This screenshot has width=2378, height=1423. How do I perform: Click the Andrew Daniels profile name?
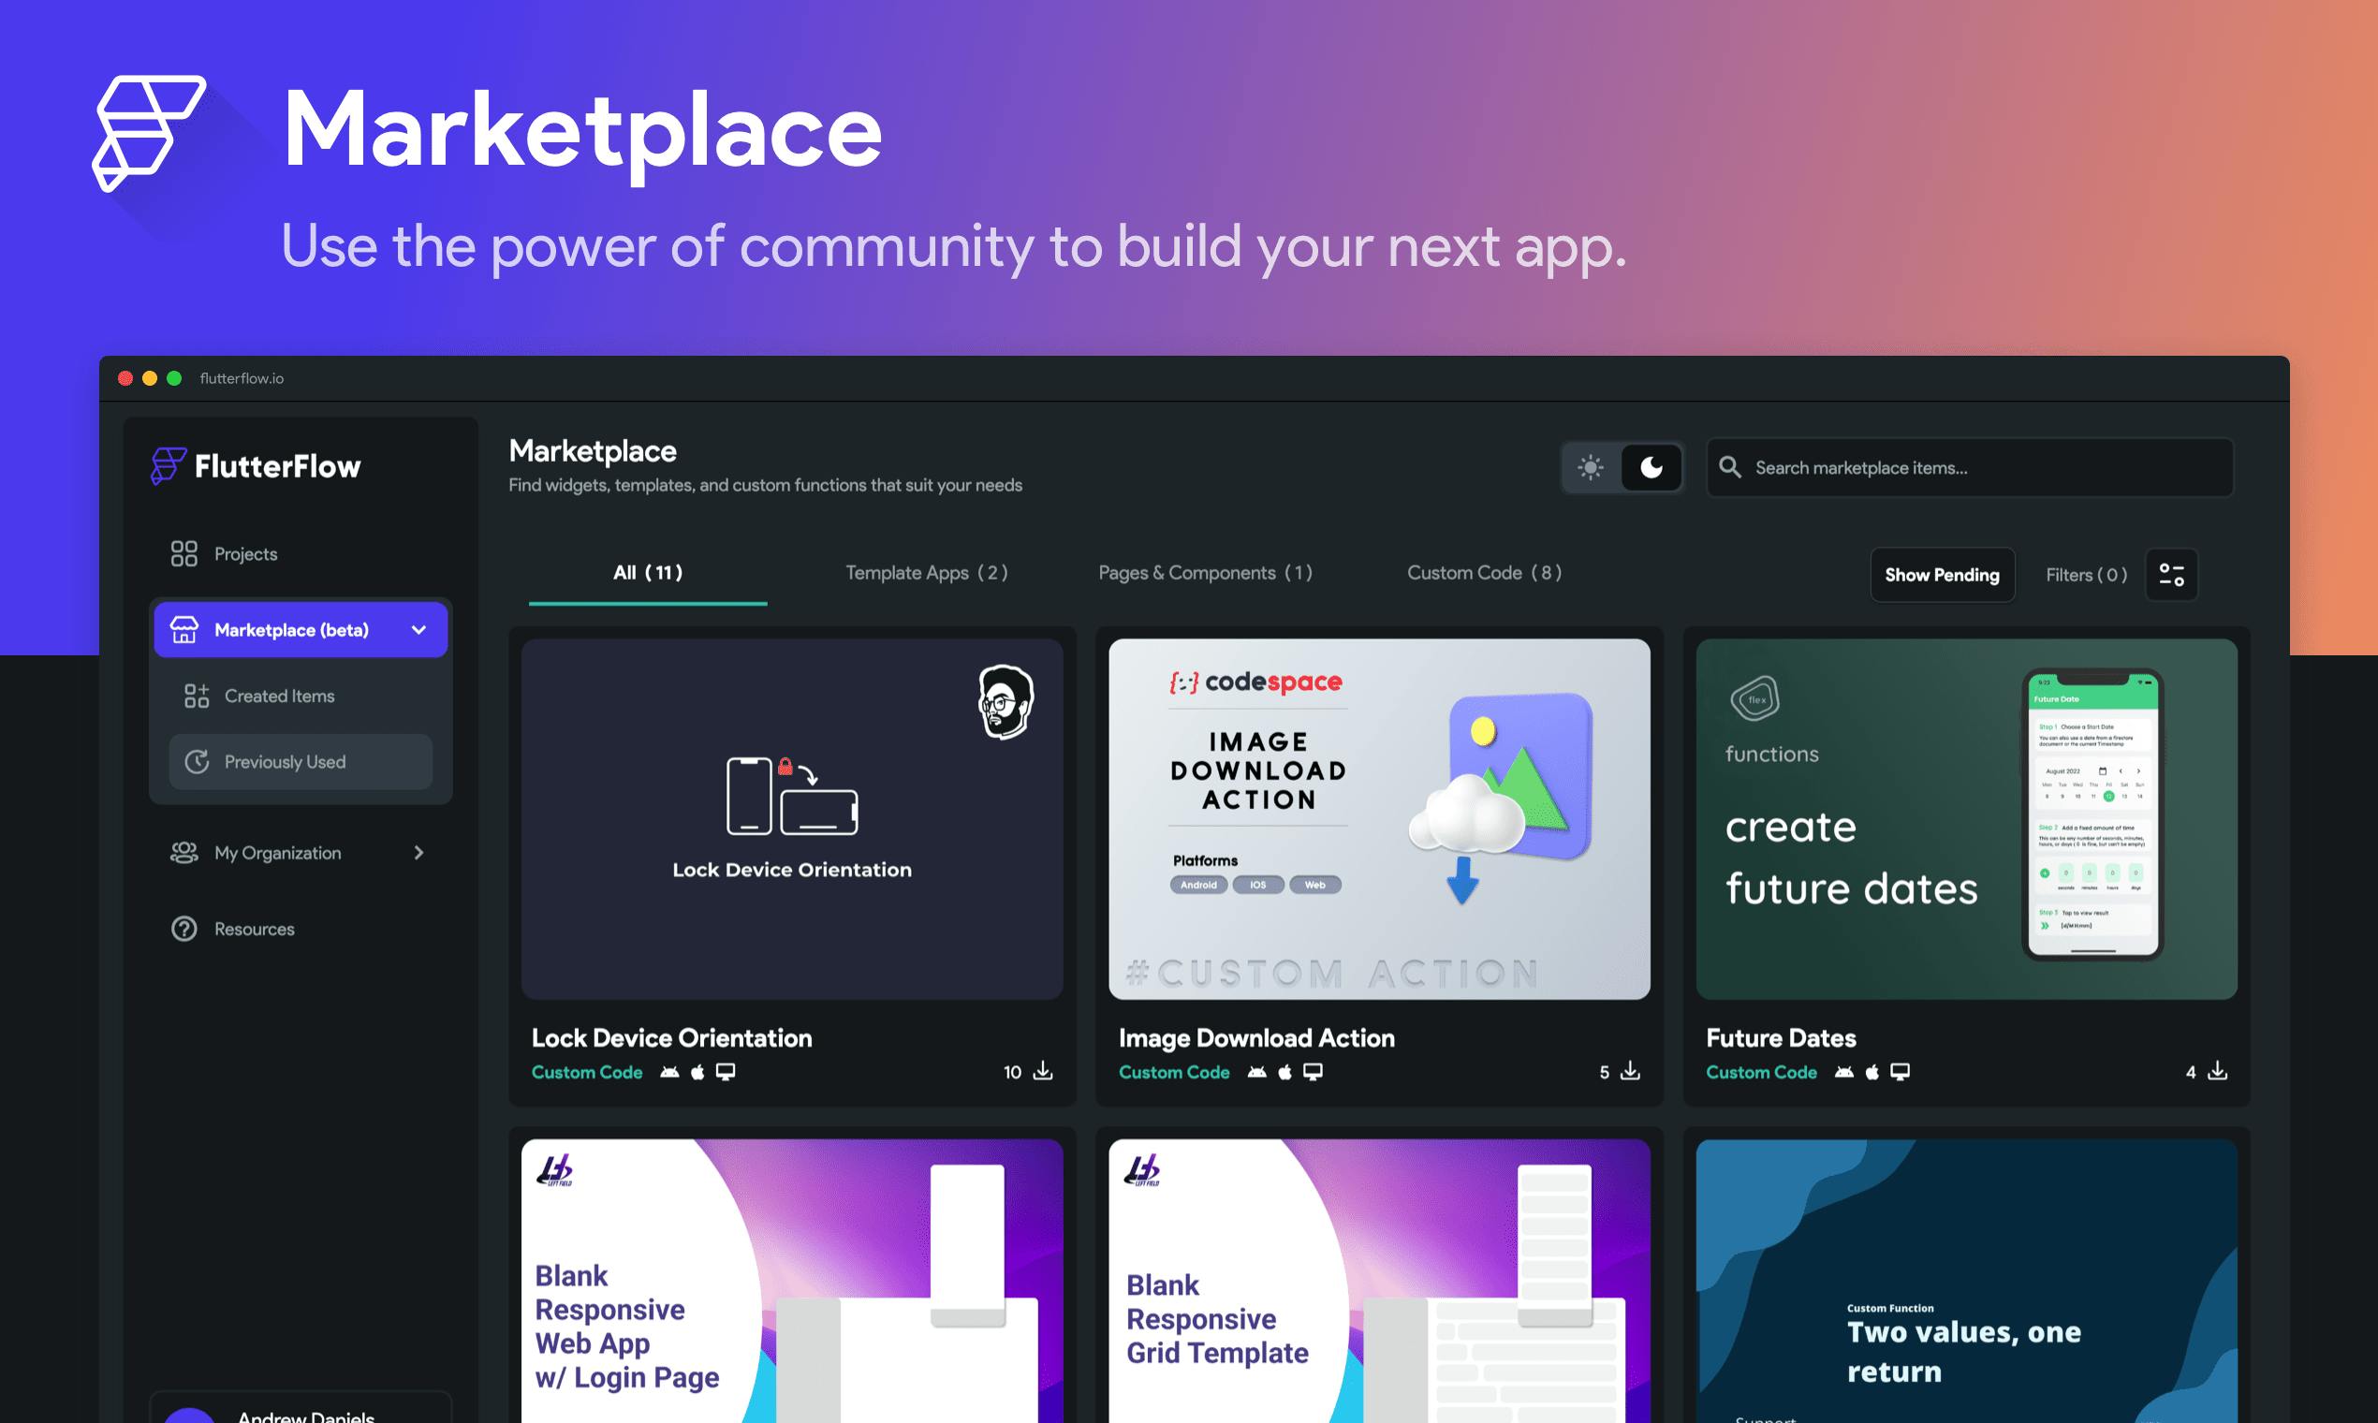pos(306,1416)
